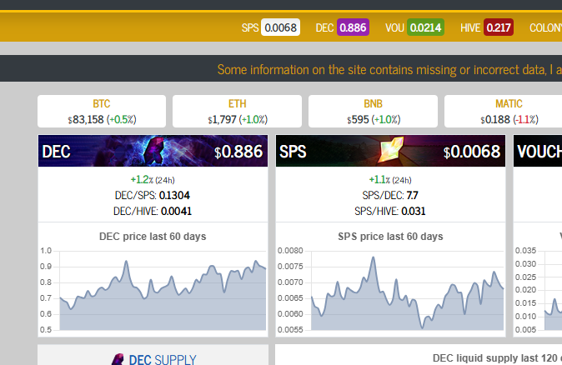
Task: Open the BNB price card
Action: tap(373, 112)
